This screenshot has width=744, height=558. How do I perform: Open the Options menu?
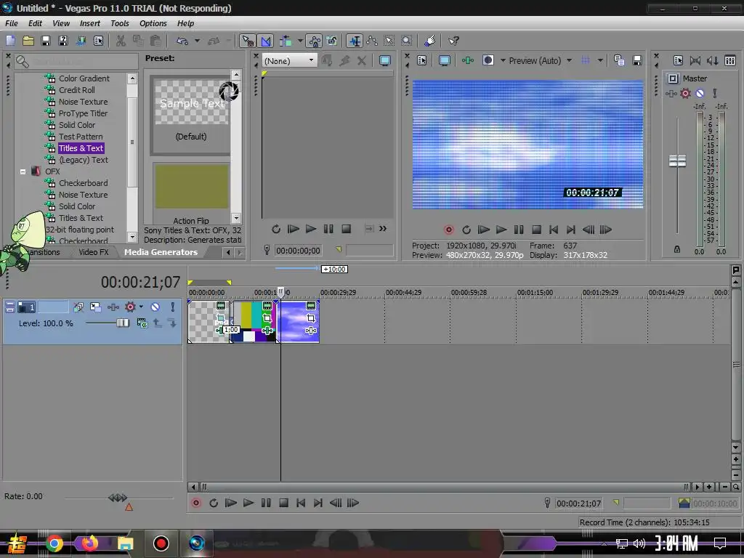[x=153, y=23]
